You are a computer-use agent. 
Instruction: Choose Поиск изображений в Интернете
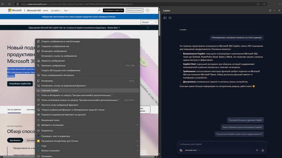[87, 75]
